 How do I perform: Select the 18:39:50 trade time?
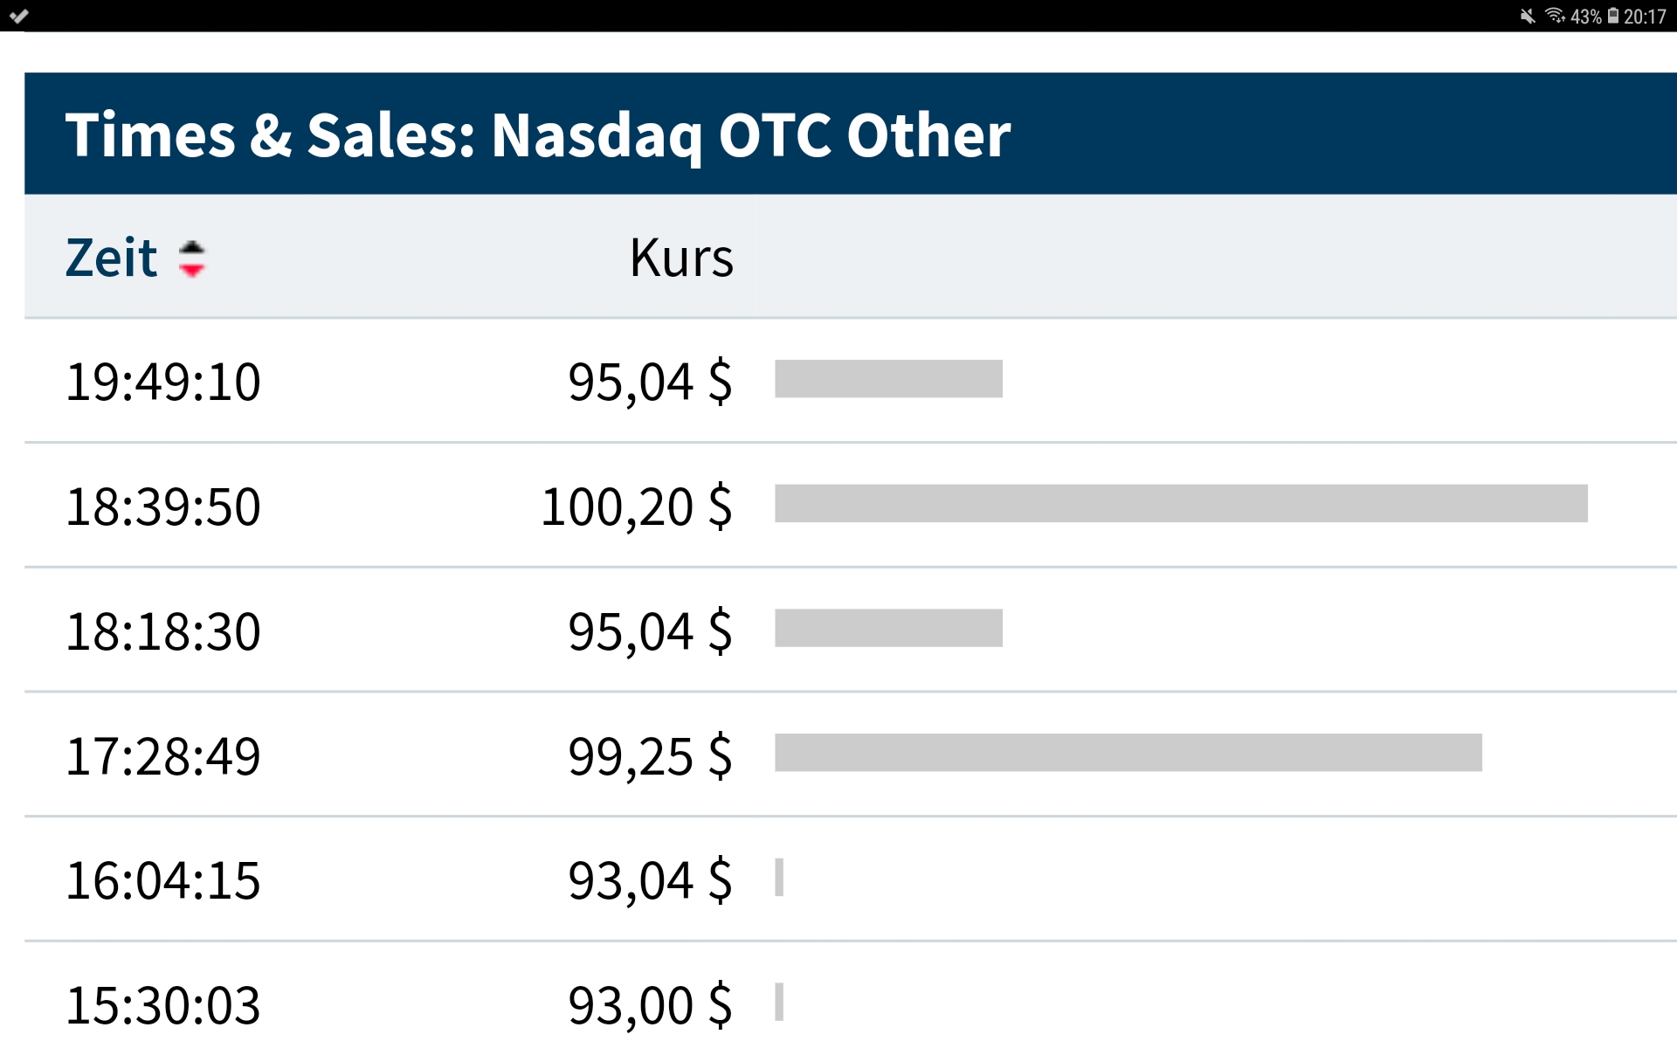pyautogui.click(x=163, y=507)
